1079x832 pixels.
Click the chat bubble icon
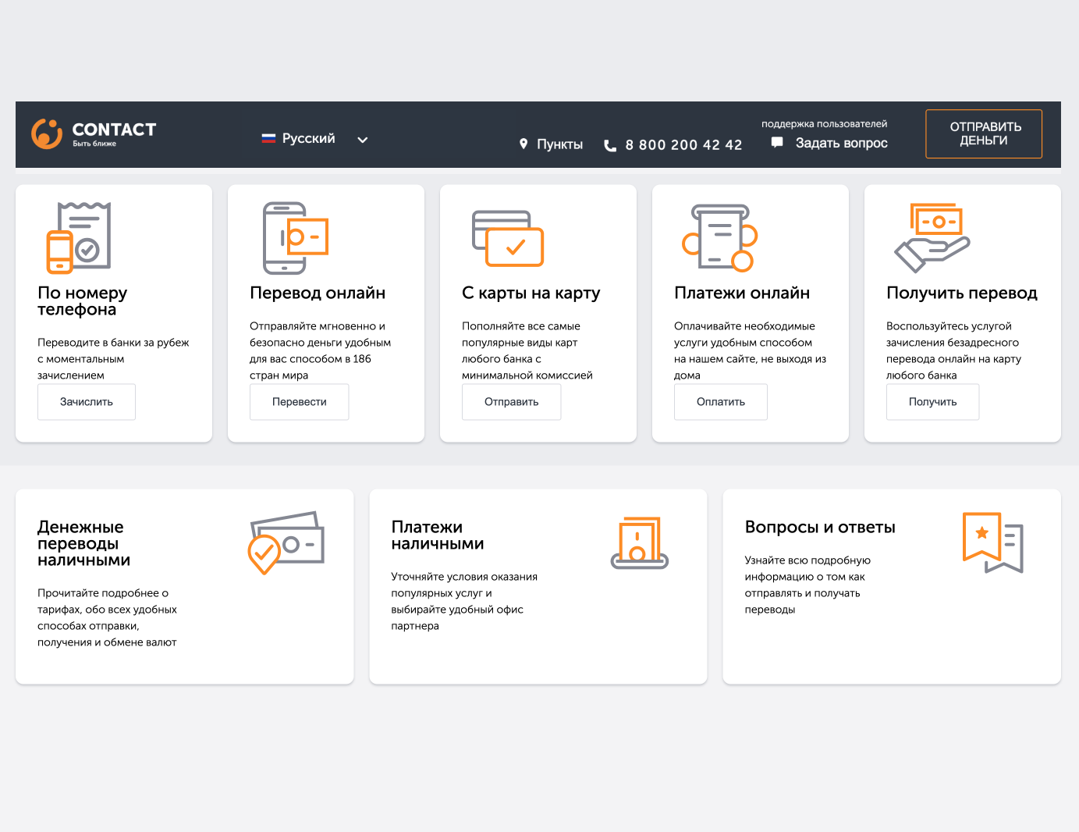777,142
